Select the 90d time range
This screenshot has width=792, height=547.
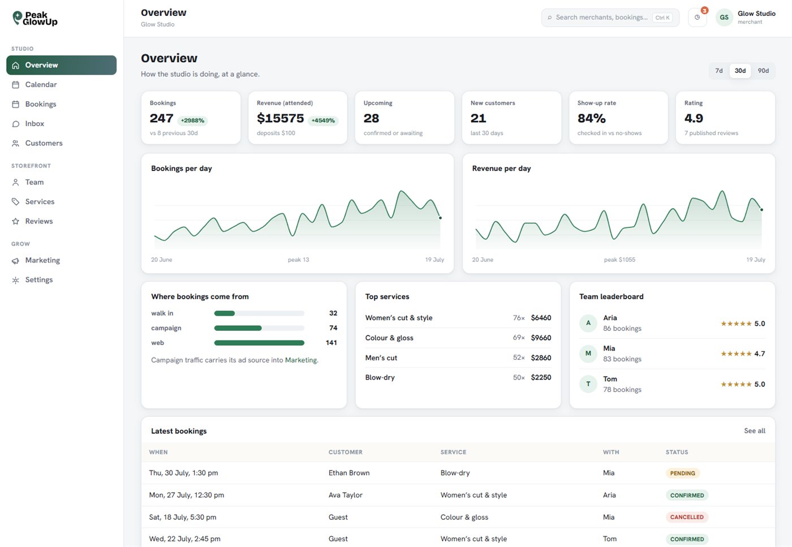[x=763, y=71]
